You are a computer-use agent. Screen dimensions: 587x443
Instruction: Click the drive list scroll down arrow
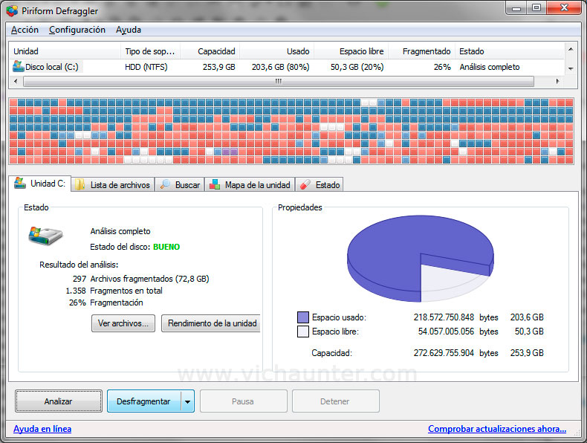click(x=571, y=68)
